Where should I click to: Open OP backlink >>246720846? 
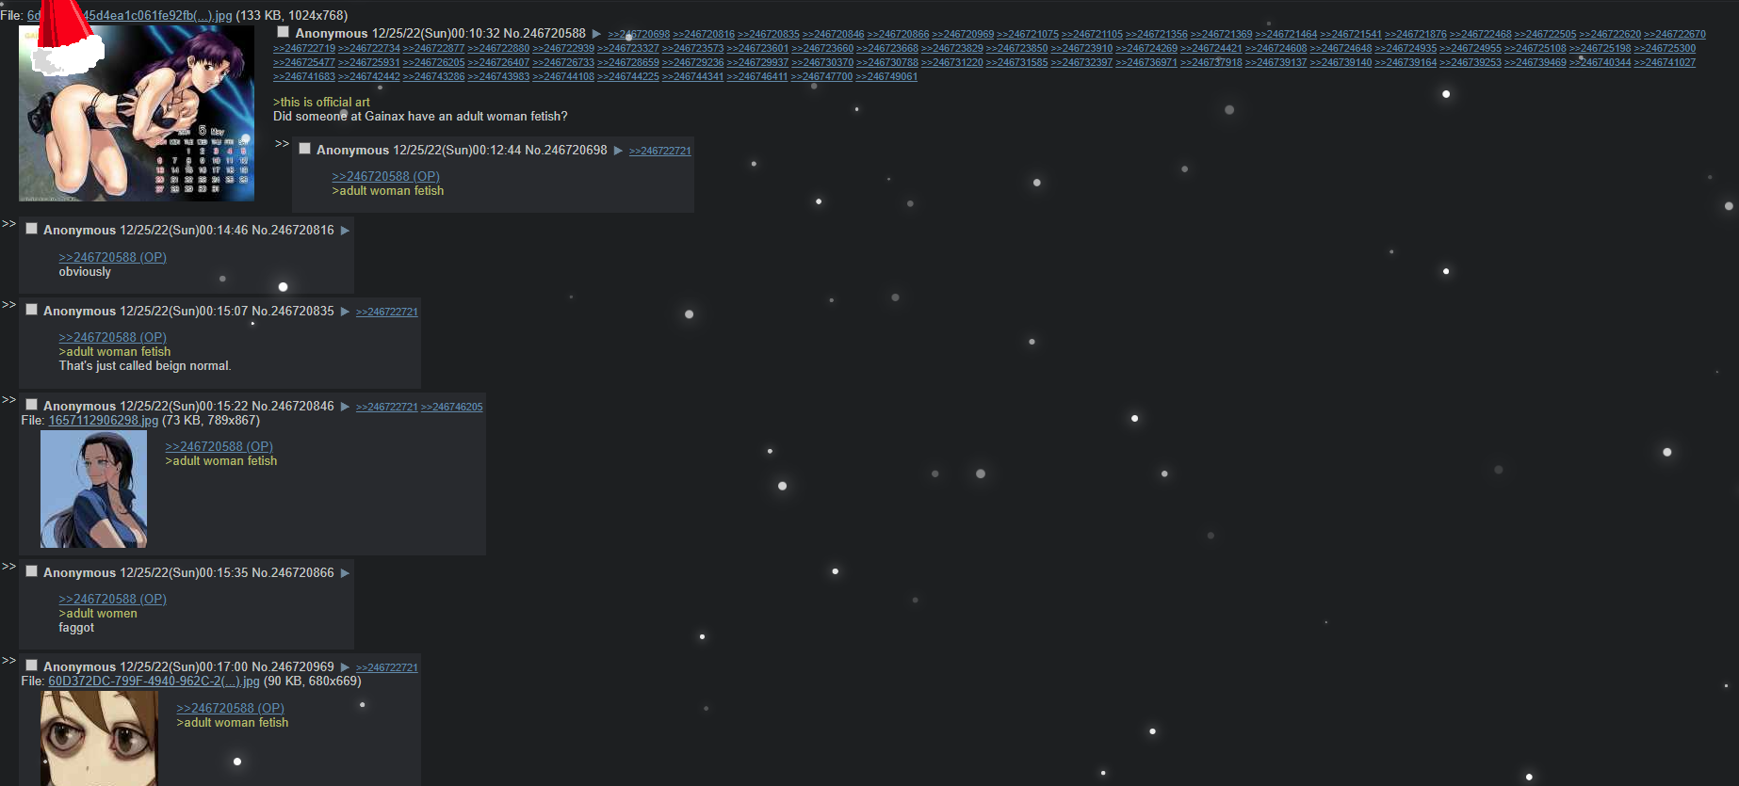click(833, 34)
